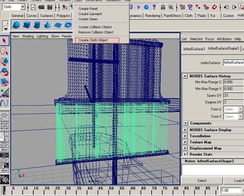Switch to the PaintEffects shelf tab
244x196 pixels.
(172, 15)
